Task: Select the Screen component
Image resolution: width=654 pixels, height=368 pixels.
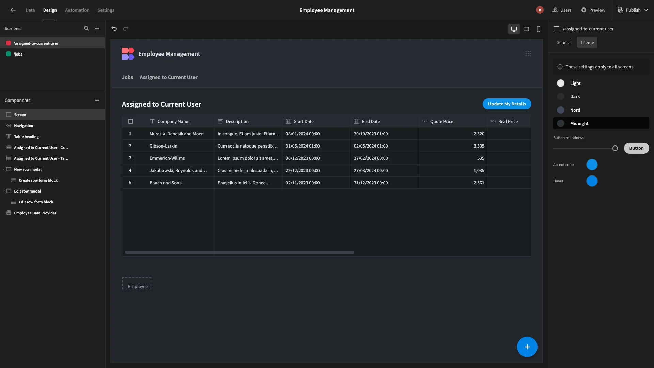Action: (x=52, y=115)
